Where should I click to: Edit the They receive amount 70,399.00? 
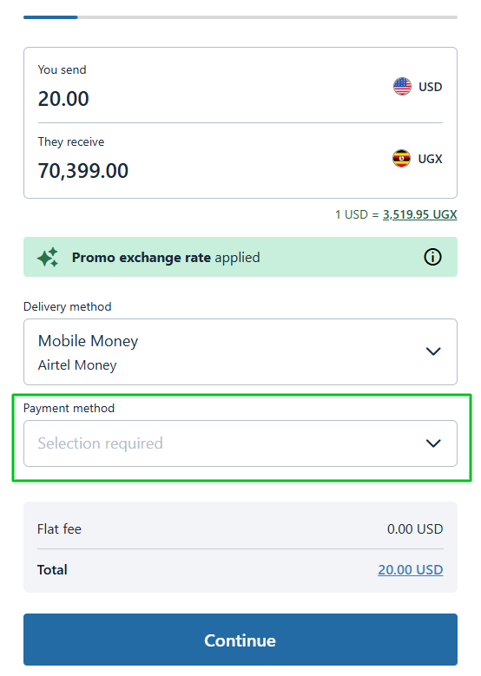click(x=83, y=171)
